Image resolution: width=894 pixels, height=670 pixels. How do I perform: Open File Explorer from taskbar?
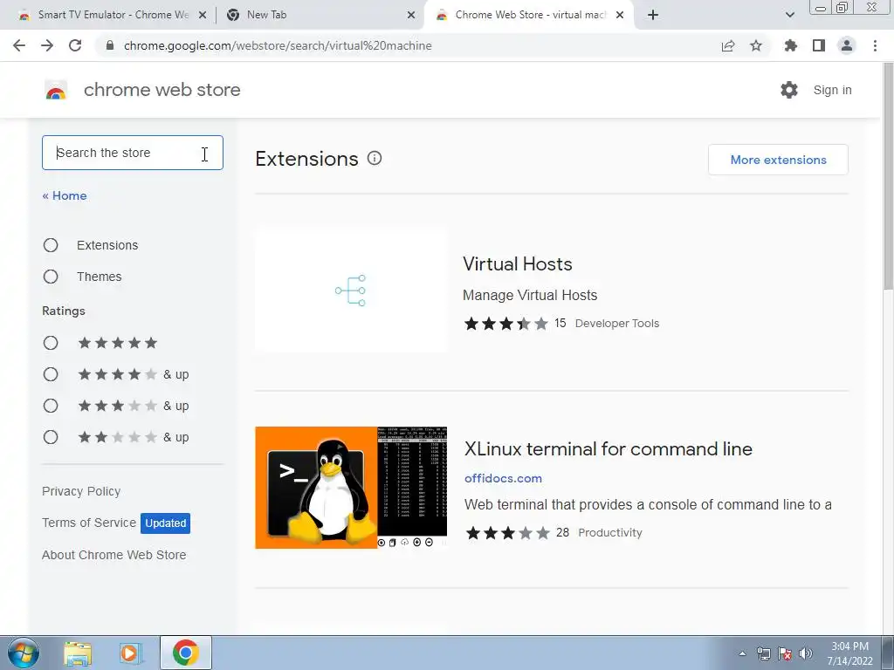click(78, 653)
